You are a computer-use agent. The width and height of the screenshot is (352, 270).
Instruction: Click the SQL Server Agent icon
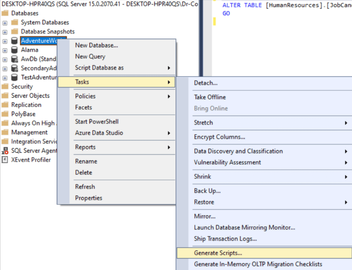(x=5, y=151)
